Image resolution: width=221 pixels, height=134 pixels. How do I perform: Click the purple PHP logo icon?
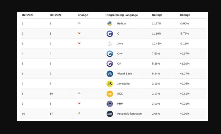110,104
